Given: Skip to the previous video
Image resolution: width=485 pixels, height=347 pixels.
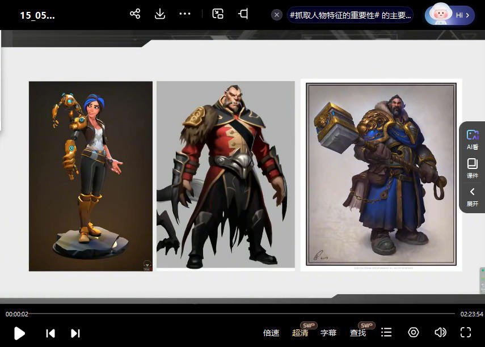Looking at the screenshot, I should (x=50, y=333).
